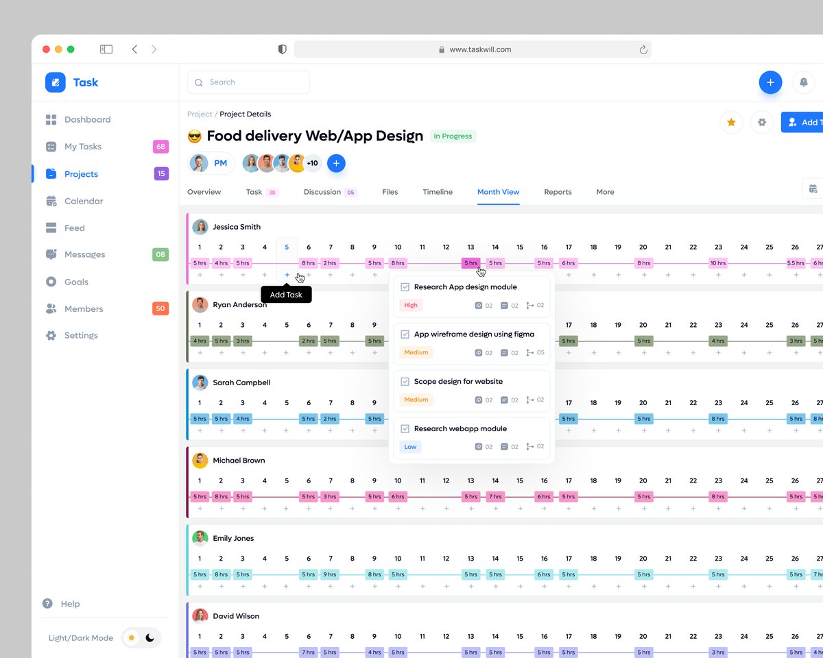The width and height of the screenshot is (823, 658).
Task: Click the search magnifier icon
Action: coord(199,82)
